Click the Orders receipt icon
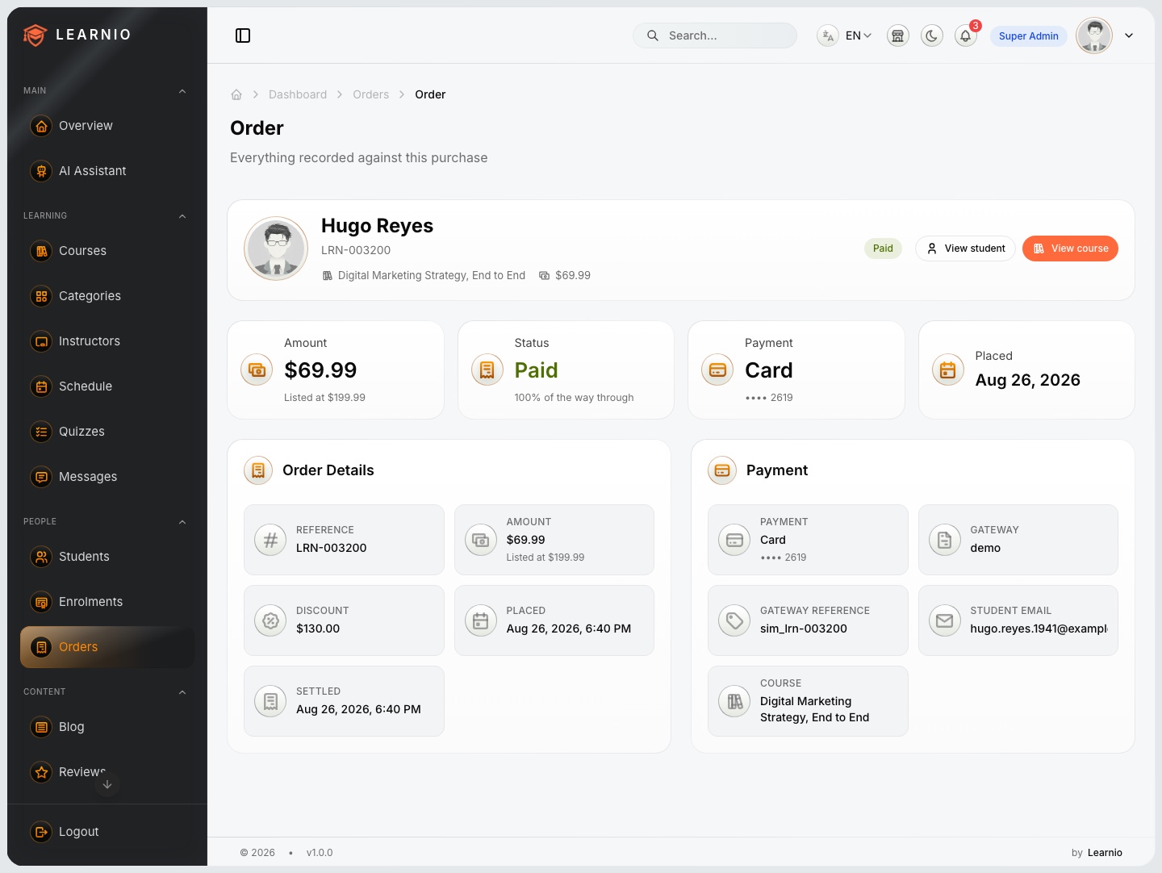This screenshot has width=1162, height=873. [x=41, y=647]
